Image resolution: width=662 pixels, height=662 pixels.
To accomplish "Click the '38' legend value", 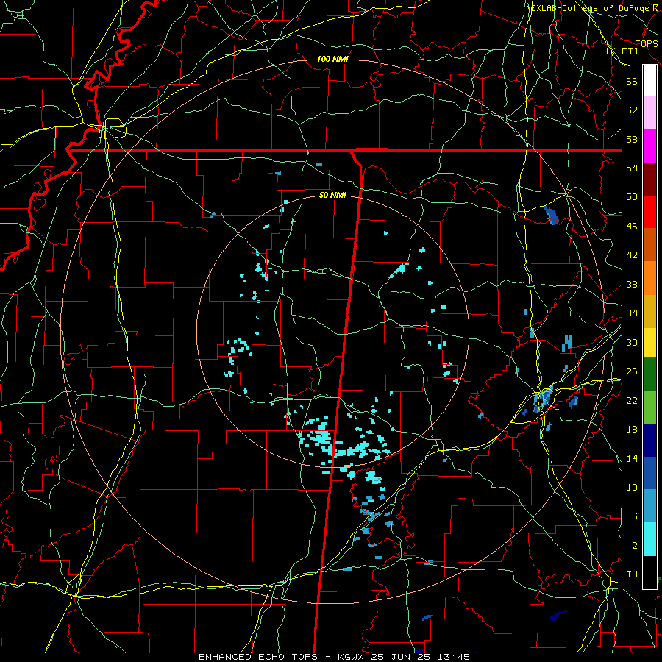I will point(632,285).
